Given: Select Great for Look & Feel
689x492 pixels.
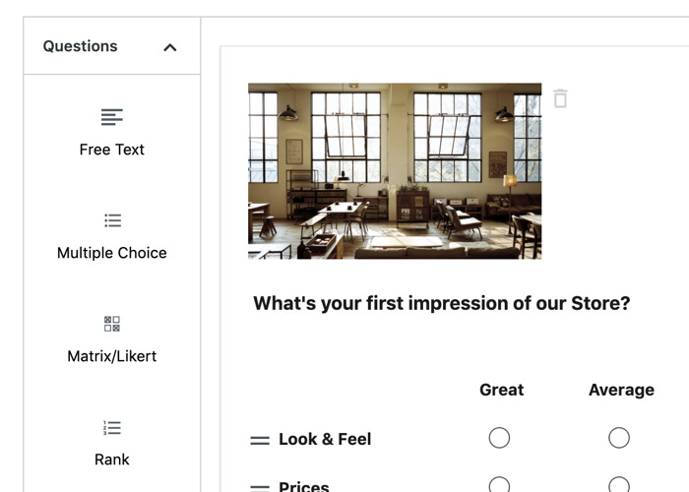Looking at the screenshot, I should [500, 438].
